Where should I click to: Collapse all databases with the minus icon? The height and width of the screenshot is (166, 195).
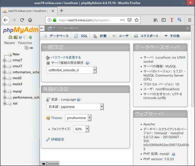[27, 48]
